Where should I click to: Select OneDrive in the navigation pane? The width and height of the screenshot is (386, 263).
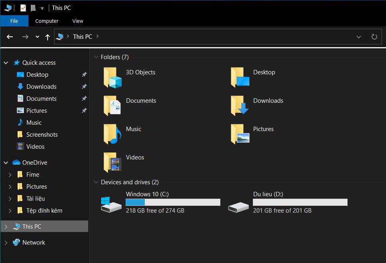point(35,162)
